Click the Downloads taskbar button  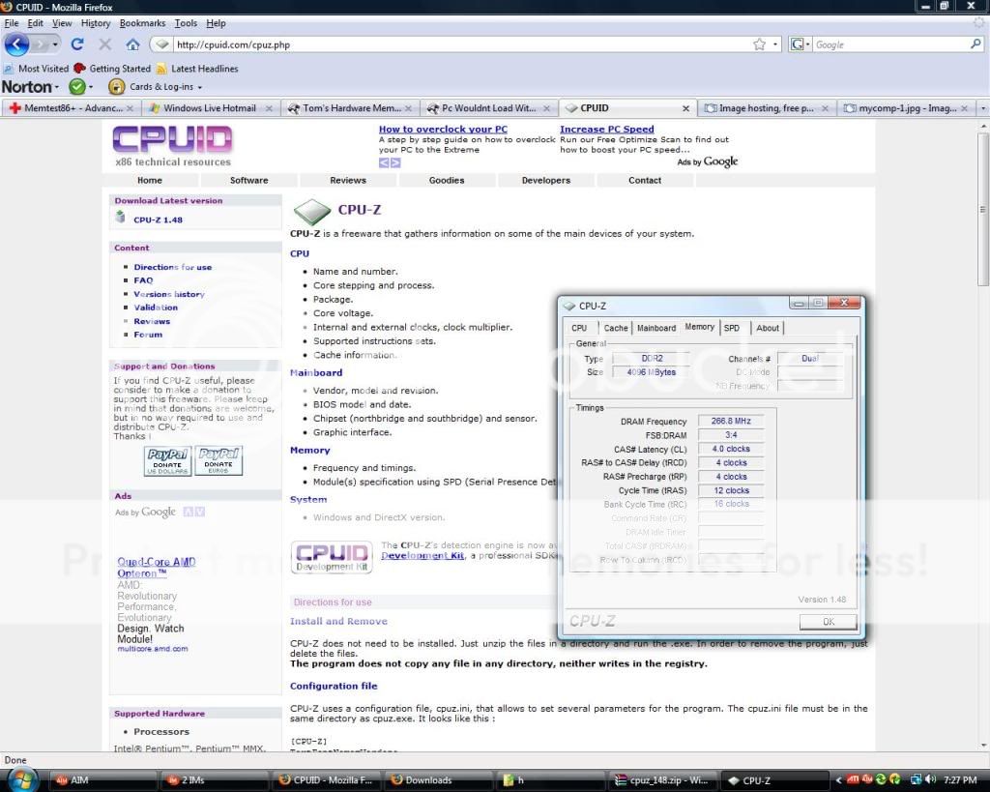click(440, 780)
